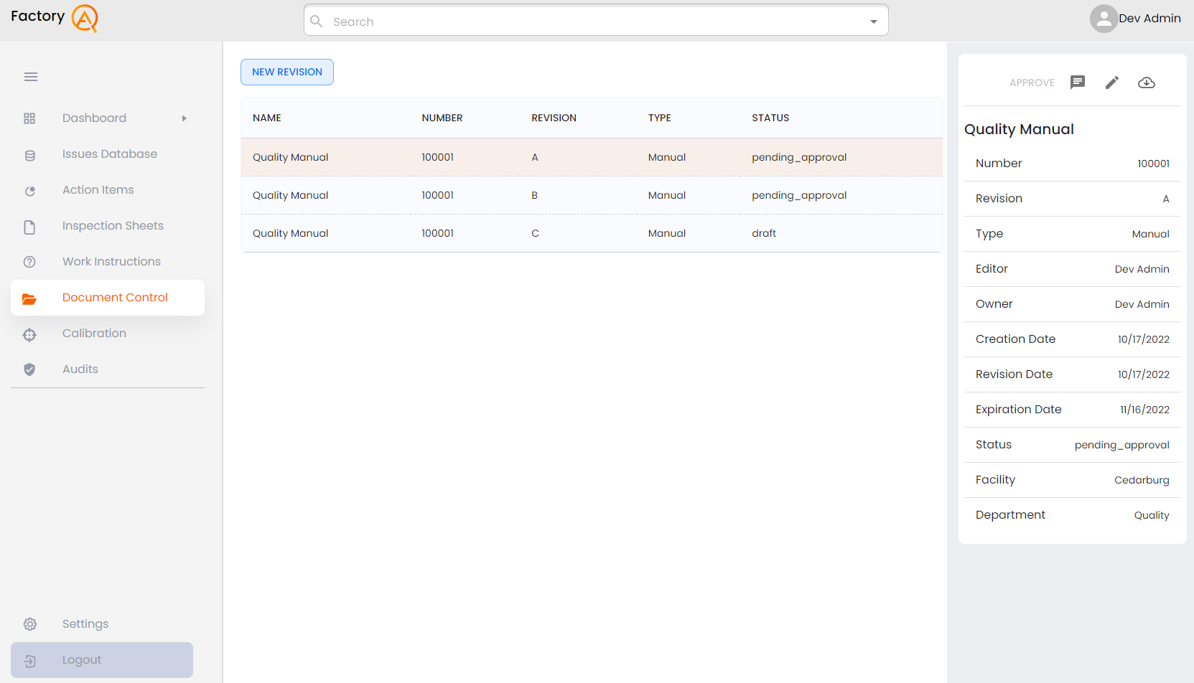The image size is (1194, 683).
Task: Click the pencil edit icon
Action: [1111, 83]
